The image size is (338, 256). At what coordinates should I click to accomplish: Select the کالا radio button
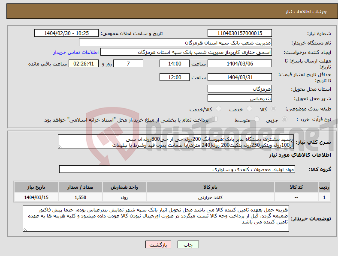tap(273, 109)
